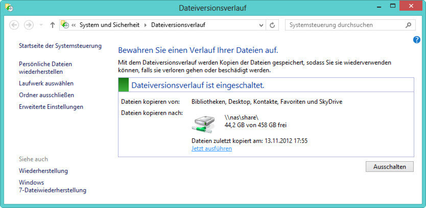This screenshot has width=426, height=208.
Task: Select Dateiversionsverlauf breadcrumb
Action: 178,25
